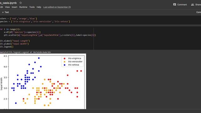Add a new Text cell

[x=5, y=12]
